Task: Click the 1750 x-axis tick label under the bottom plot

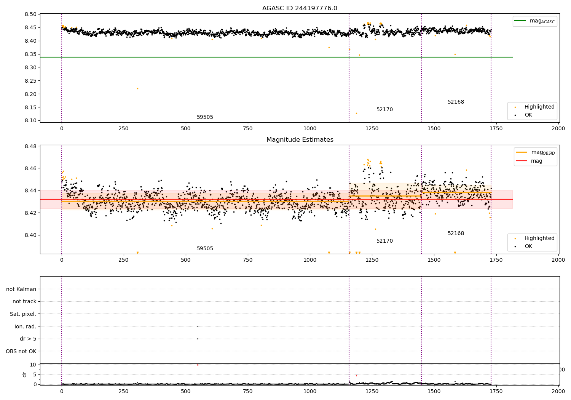Action: (496, 391)
